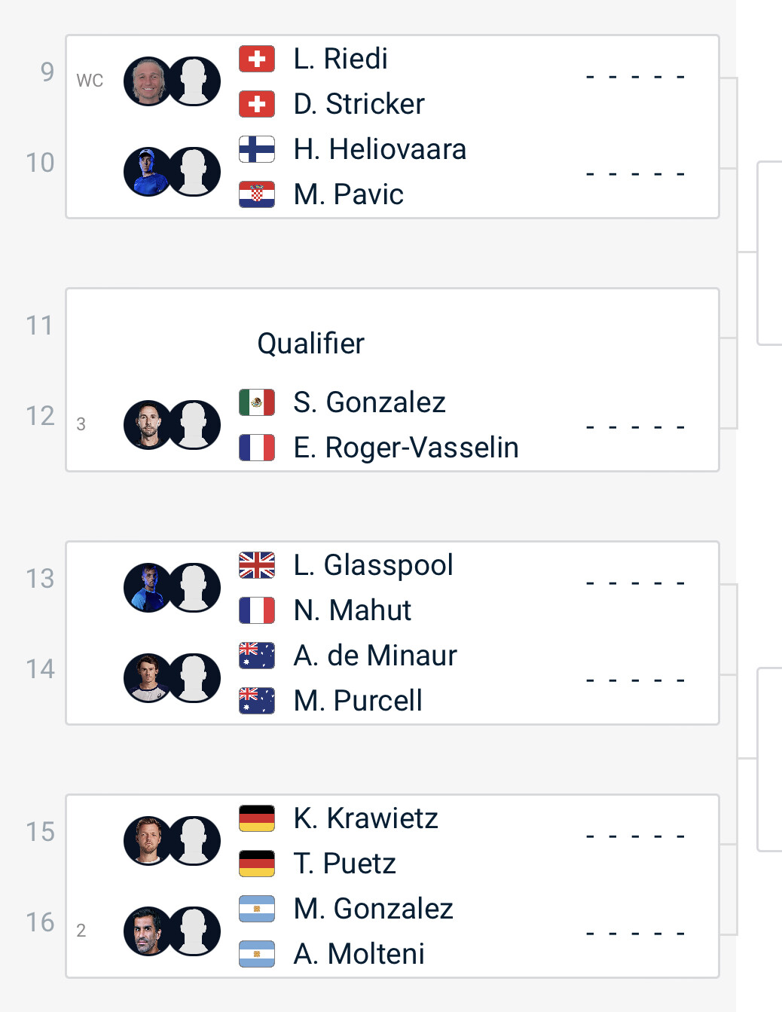The height and width of the screenshot is (1012, 782).
Task: Click the Croatia flag beside M. Pavic
Action: pyautogui.click(x=257, y=194)
